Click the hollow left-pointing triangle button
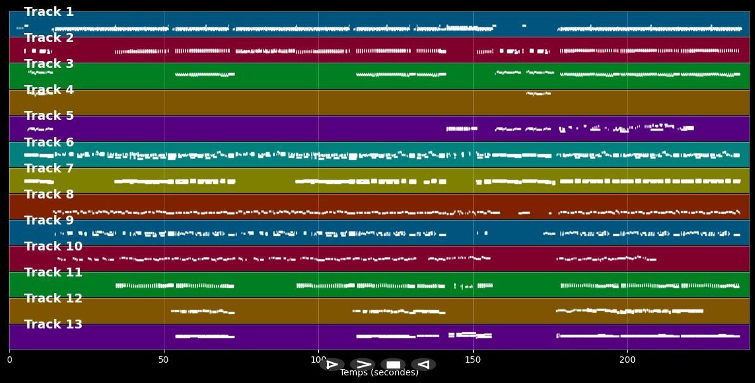Screen dimensions: 755x383 [x=424, y=365]
